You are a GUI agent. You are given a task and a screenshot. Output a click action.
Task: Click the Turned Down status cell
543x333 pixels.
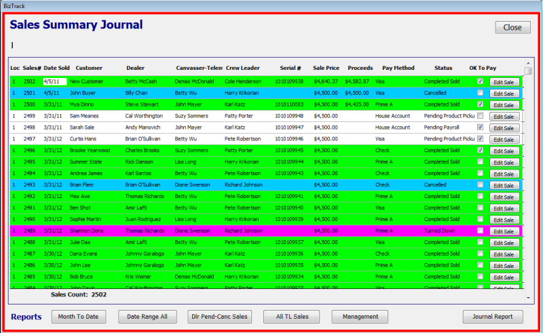click(x=439, y=231)
